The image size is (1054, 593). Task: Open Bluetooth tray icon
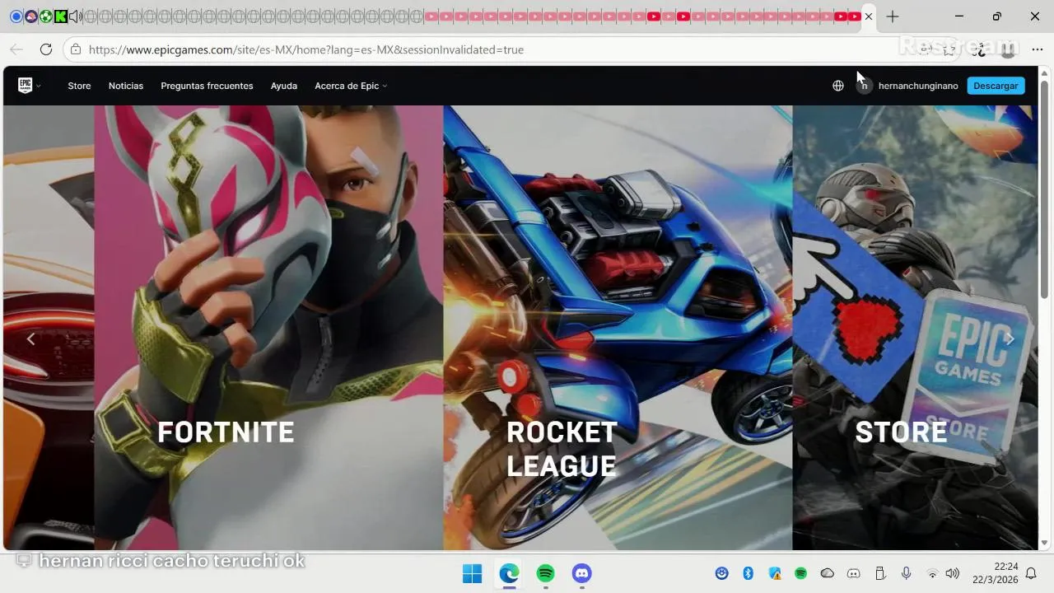pyautogui.click(x=748, y=573)
